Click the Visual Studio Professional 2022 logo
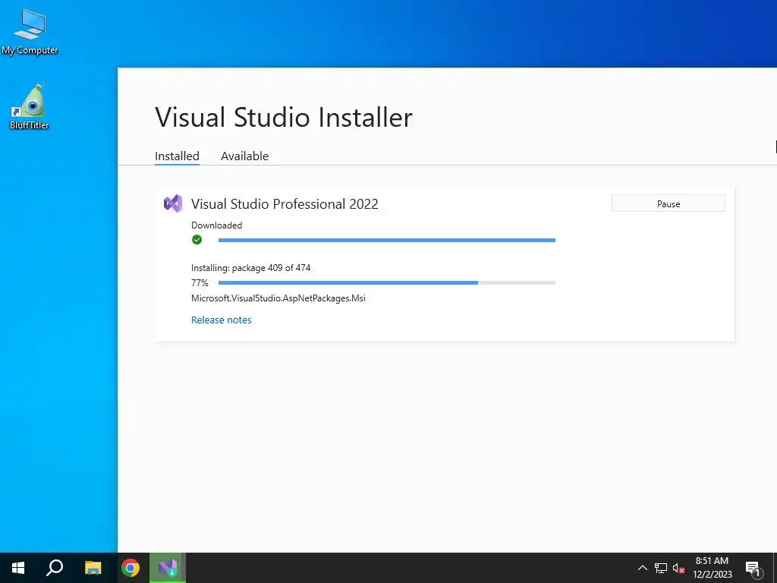This screenshot has height=583, width=777. [x=173, y=203]
